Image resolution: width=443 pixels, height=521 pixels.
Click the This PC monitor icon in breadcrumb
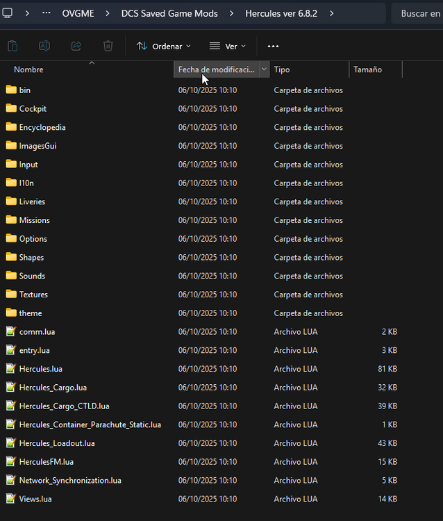click(8, 13)
